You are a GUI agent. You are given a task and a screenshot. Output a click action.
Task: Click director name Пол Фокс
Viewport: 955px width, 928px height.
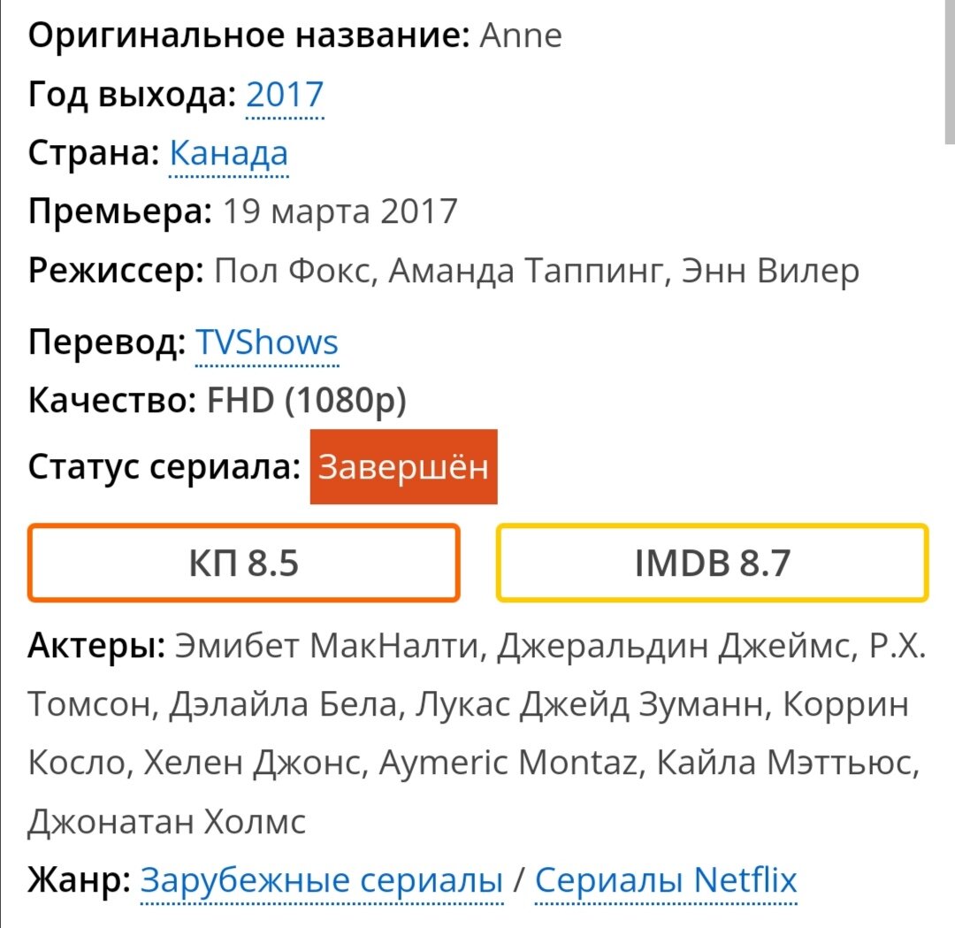[292, 271]
